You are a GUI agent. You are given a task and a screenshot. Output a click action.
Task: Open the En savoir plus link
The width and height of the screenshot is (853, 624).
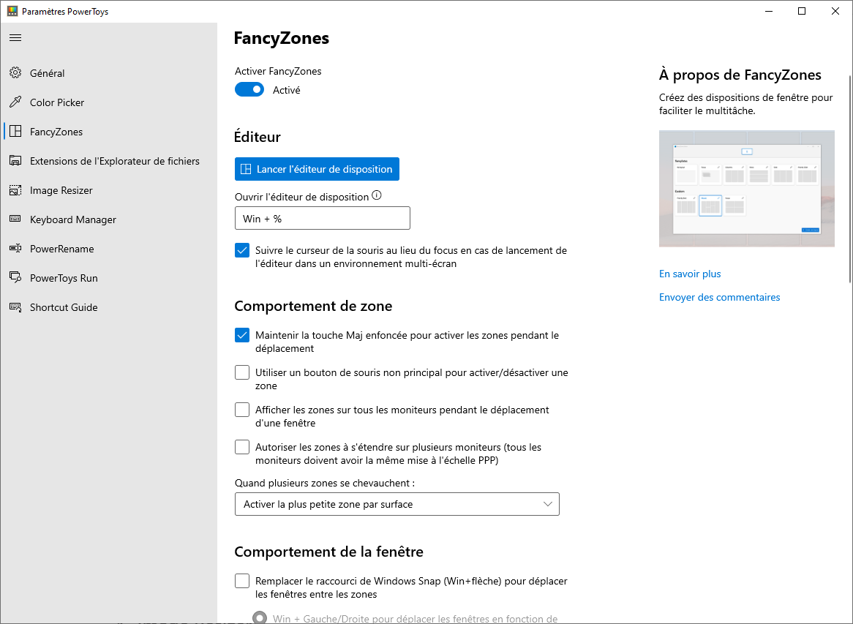point(690,274)
